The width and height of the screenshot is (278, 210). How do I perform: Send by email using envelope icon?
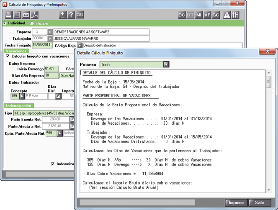tap(26, 15)
